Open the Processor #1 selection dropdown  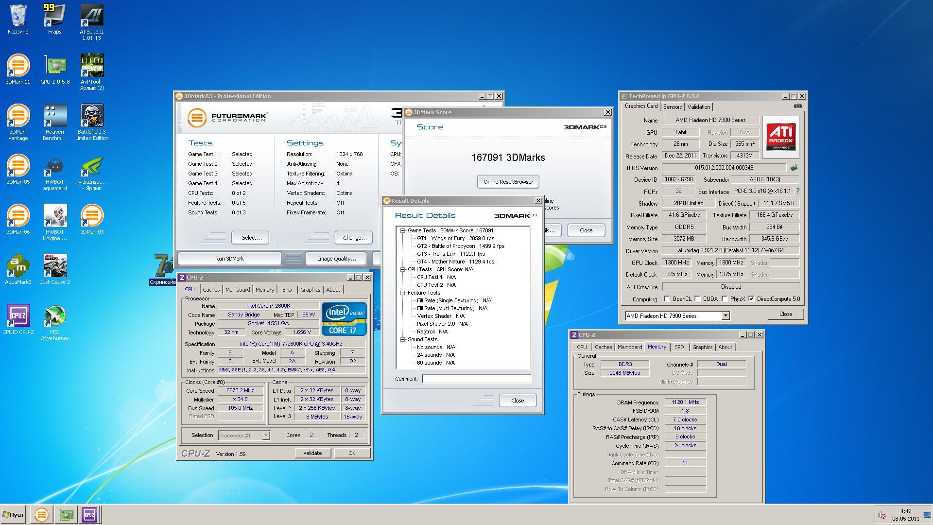point(266,436)
